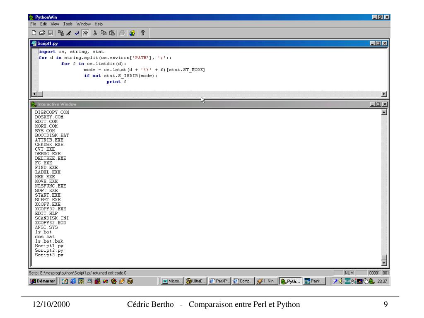Launch Internet Explorer from the quick launch bar
Viewport: 424px width, 318px height.
pos(73,281)
